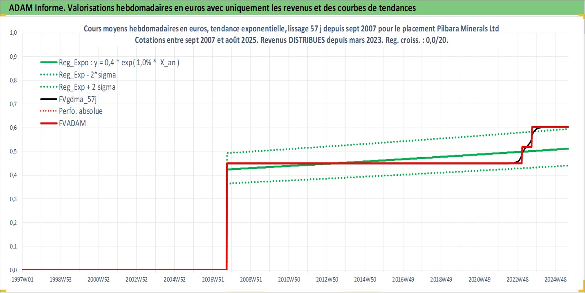Viewport: 585px width, 293px height.
Task: Click x-axis label "2014W50"
Action: (365, 280)
